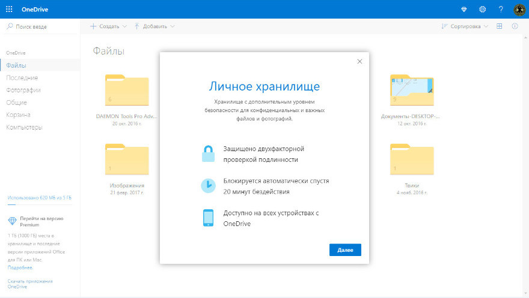Click Скачать приложения OneDrive link

coord(30,284)
